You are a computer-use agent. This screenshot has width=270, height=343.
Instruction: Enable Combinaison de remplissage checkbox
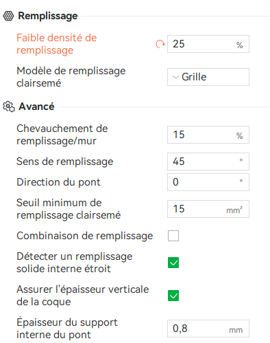(x=173, y=236)
